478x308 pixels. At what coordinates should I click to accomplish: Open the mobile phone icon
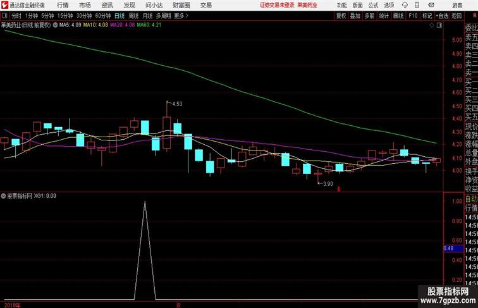pyautogui.click(x=417, y=5)
